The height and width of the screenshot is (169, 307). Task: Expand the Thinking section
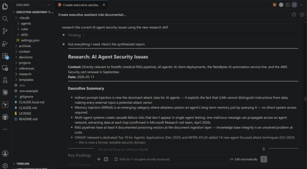coord(76,35)
